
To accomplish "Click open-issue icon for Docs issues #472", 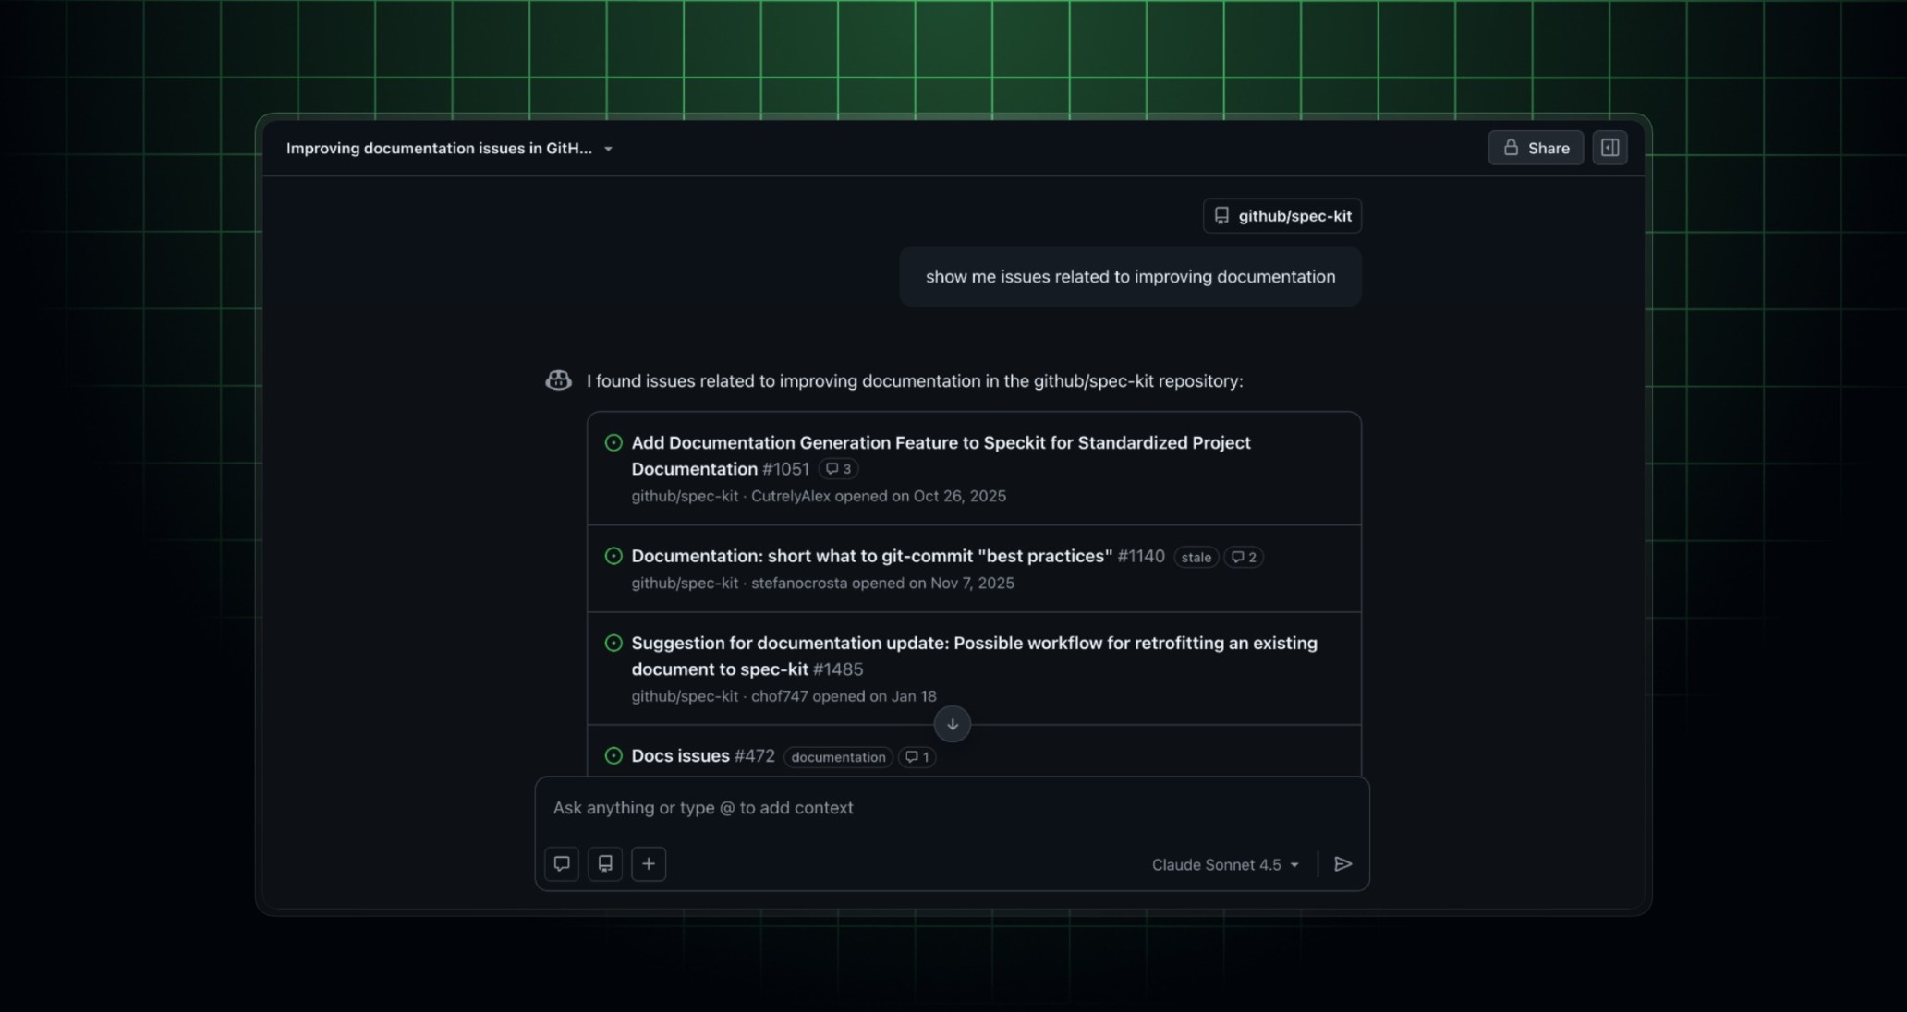I will [x=613, y=755].
